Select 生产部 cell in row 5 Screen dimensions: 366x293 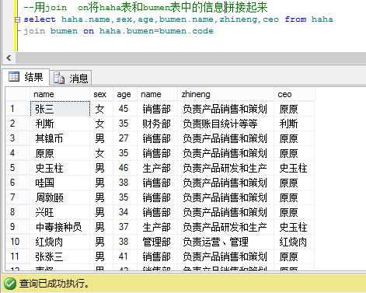(157, 168)
